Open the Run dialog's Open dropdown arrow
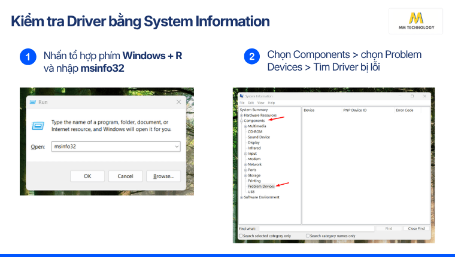455x257 pixels. [177, 146]
